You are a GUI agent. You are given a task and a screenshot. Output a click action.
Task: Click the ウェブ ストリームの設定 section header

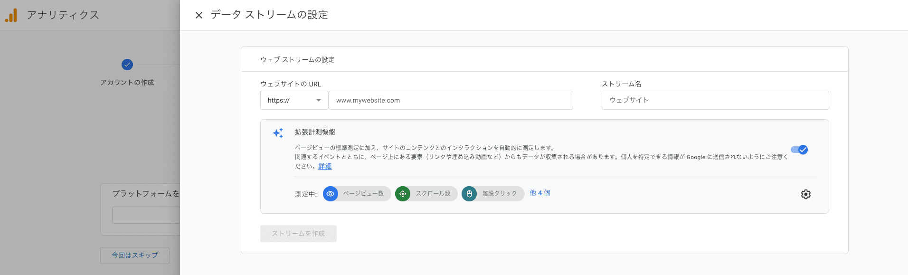[297, 60]
